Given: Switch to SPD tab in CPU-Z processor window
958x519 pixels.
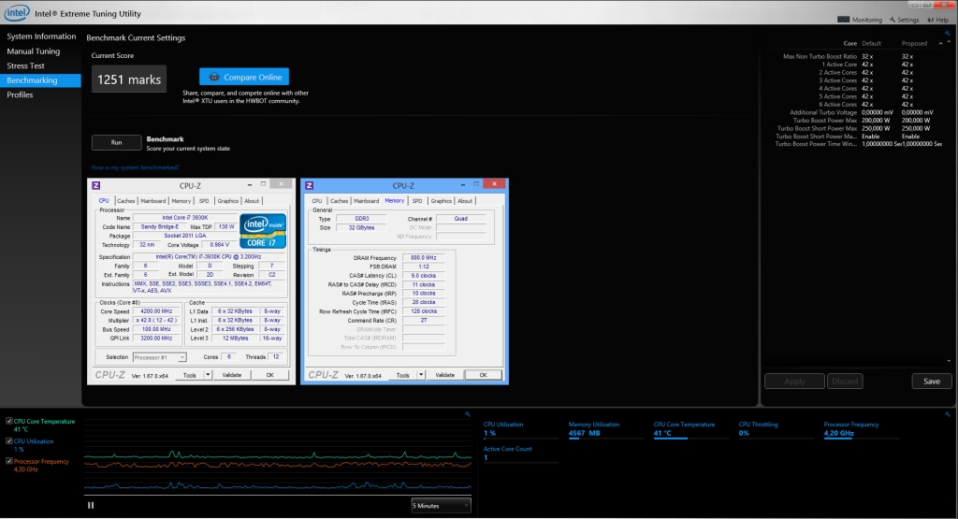Looking at the screenshot, I should pos(203,200).
